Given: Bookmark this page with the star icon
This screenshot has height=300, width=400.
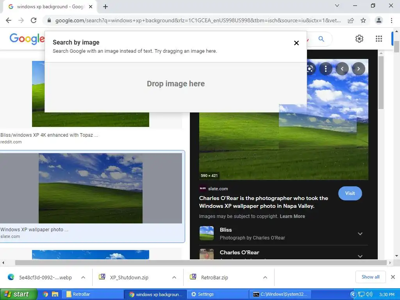Looking at the screenshot, I should [x=363, y=20].
